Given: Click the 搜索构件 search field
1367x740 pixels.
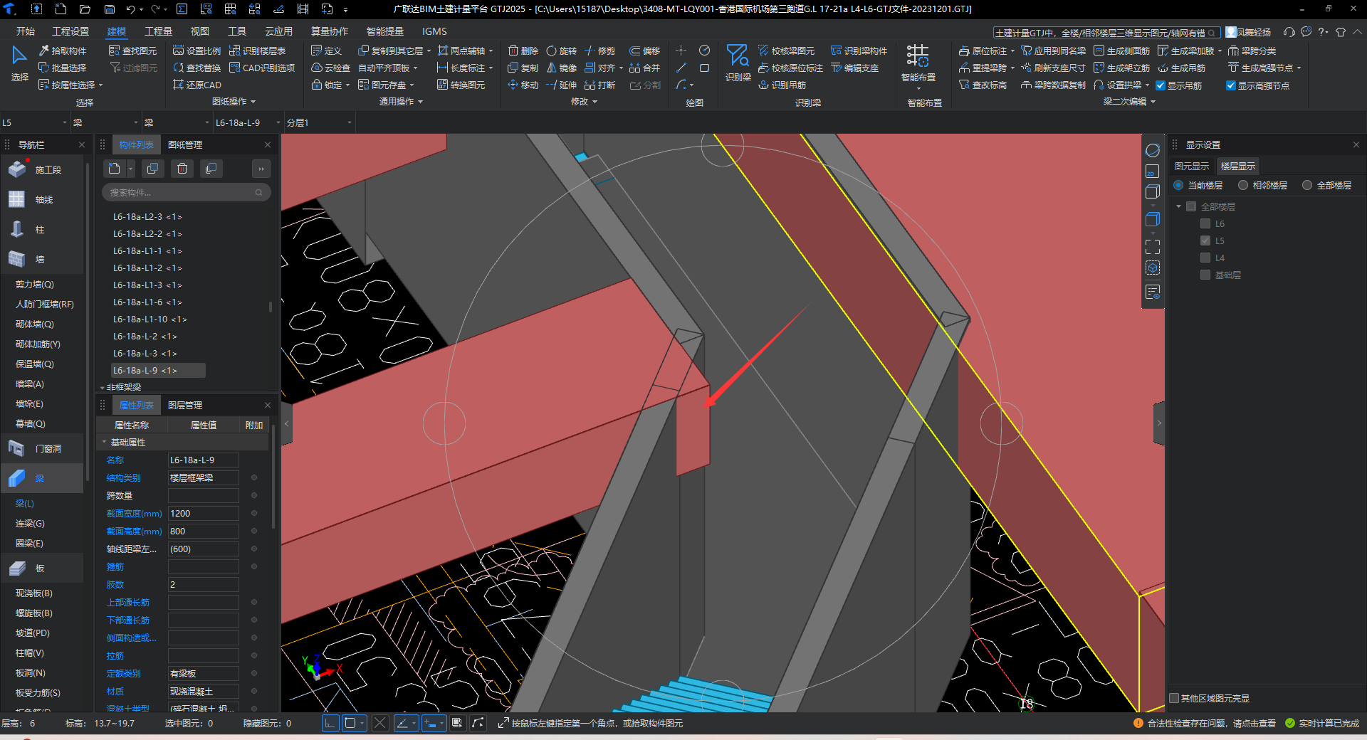Looking at the screenshot, I should (x=185, y=192).
